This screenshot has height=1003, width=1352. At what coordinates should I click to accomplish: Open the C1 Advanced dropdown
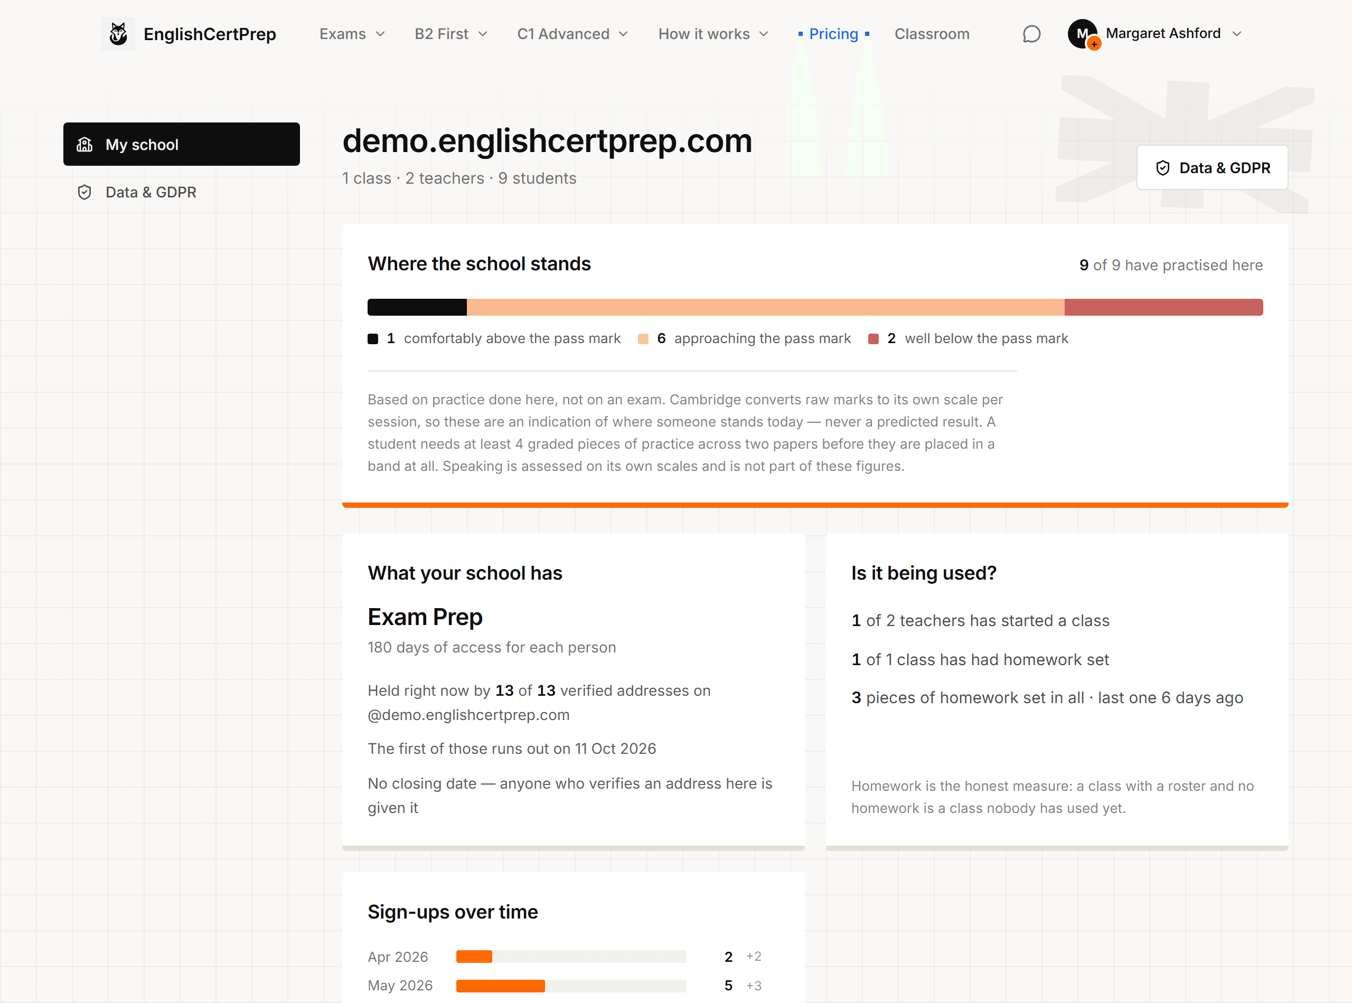coord(572,34)
